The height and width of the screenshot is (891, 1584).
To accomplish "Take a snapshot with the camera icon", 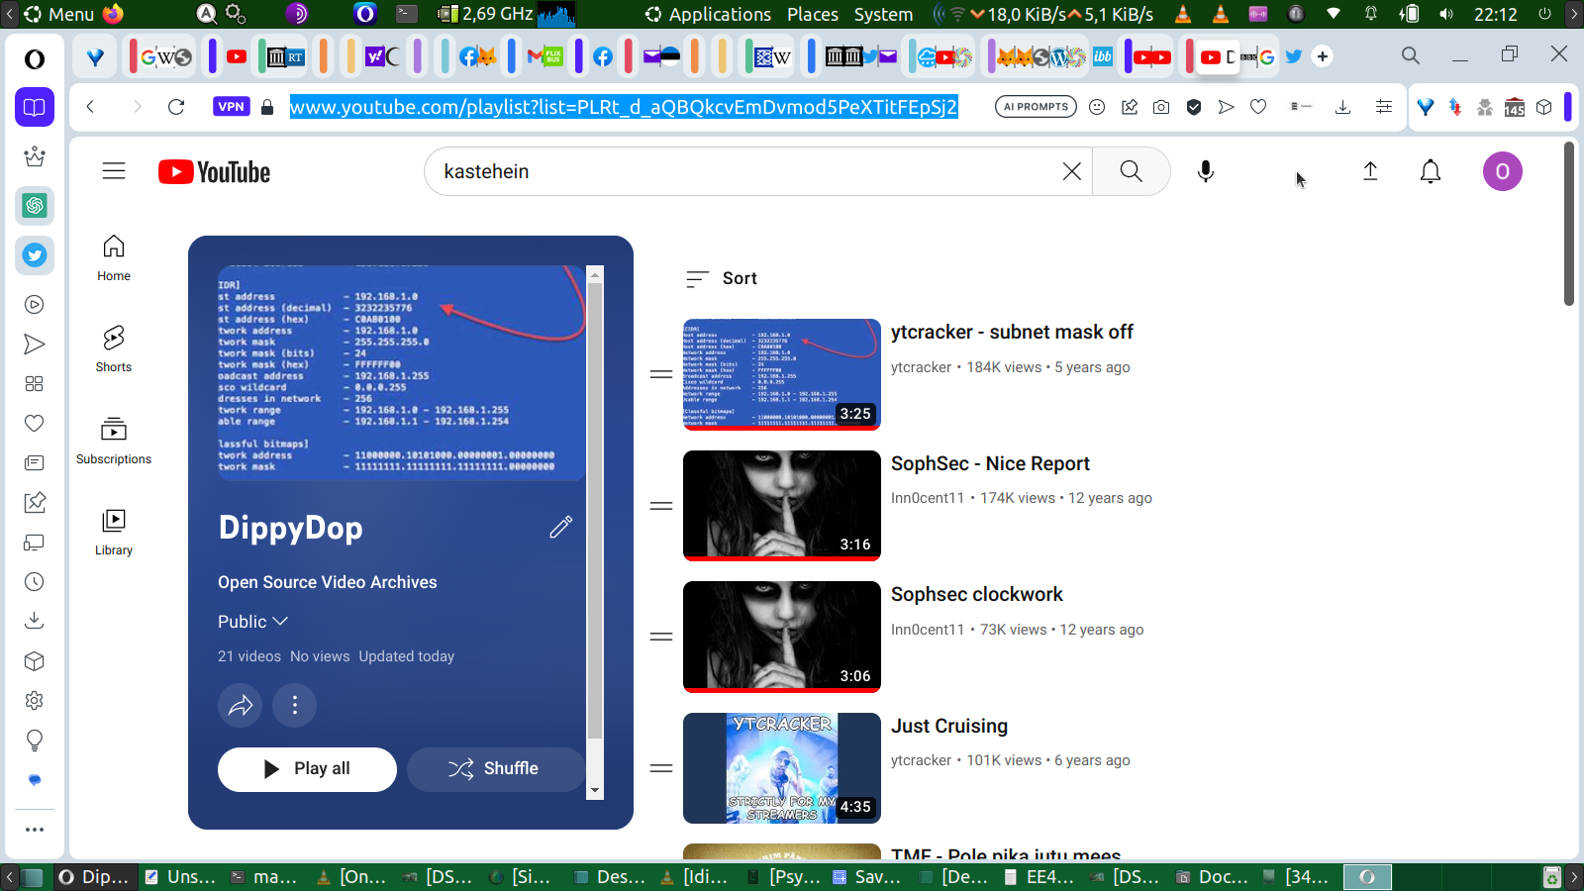I will (1161, 107).
